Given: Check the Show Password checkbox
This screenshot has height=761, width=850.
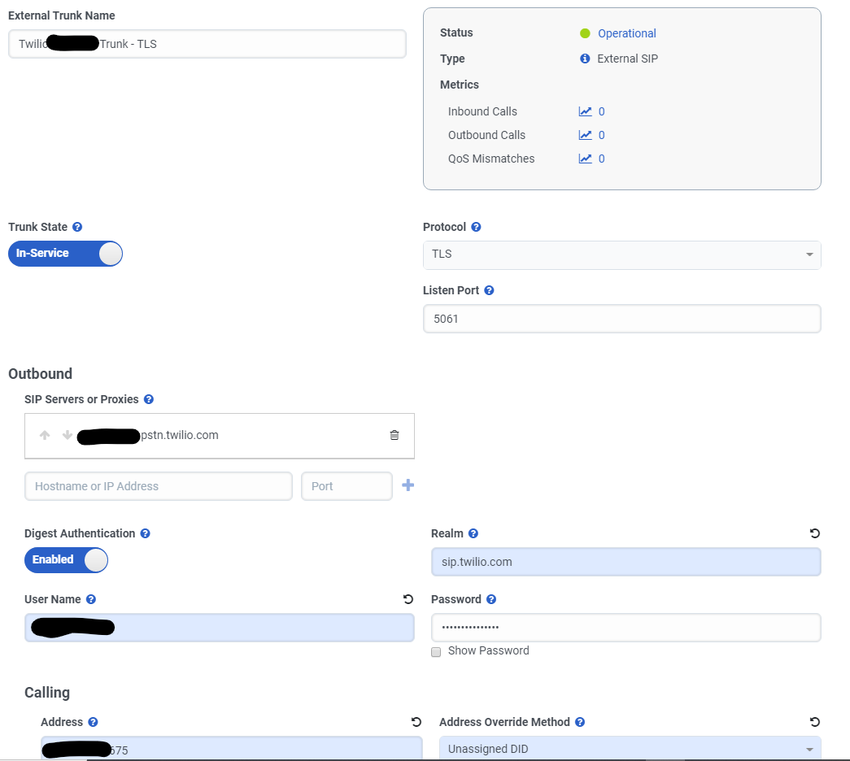Looking at the screenshot, I should click(436, 651).
